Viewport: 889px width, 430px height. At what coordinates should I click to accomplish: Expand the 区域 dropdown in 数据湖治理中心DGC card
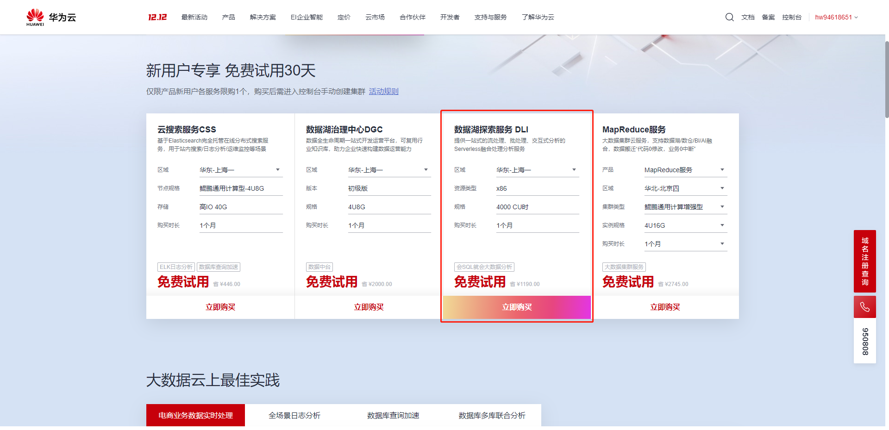coord(389,170)
